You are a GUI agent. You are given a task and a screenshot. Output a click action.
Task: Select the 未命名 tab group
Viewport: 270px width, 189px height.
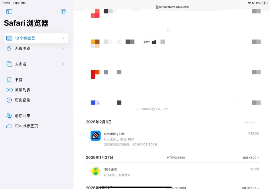(36, 64)
